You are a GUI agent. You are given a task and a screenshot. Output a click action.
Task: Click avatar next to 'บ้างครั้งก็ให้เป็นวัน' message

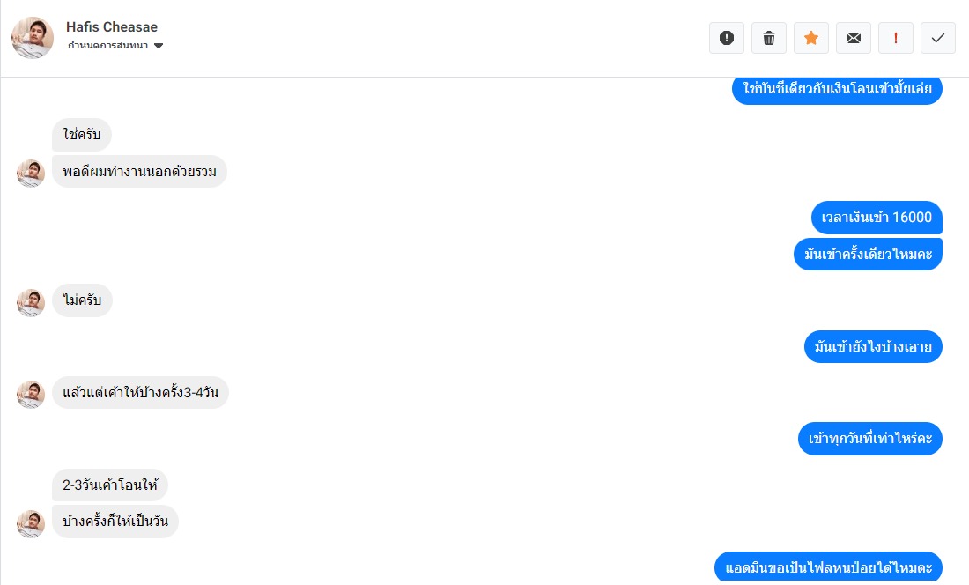point(31,523)
